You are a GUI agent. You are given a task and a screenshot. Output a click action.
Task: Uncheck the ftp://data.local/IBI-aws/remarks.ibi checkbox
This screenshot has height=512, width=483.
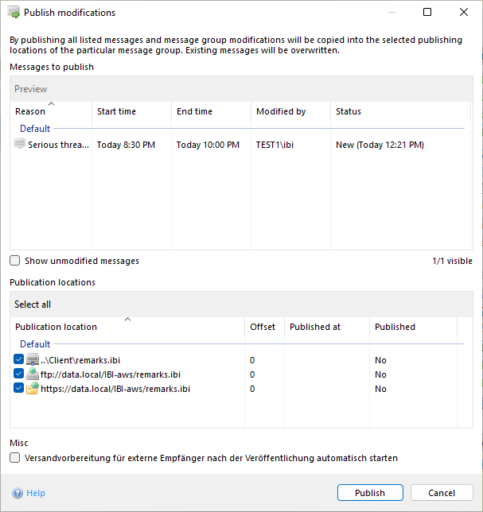point(19,374)
